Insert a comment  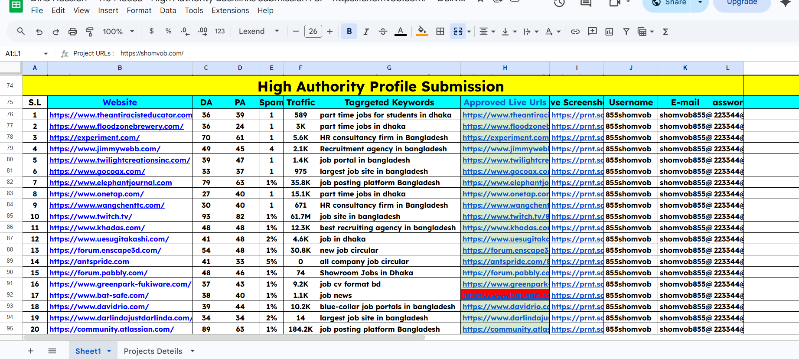point(592,31)
